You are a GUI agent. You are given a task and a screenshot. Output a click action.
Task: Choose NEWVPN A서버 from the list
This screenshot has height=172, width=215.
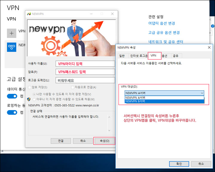point(164,98)
